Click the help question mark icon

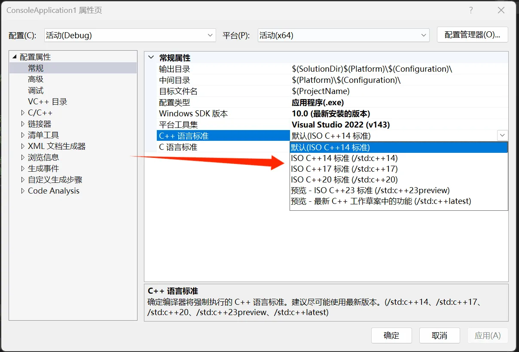pos(471,10)
